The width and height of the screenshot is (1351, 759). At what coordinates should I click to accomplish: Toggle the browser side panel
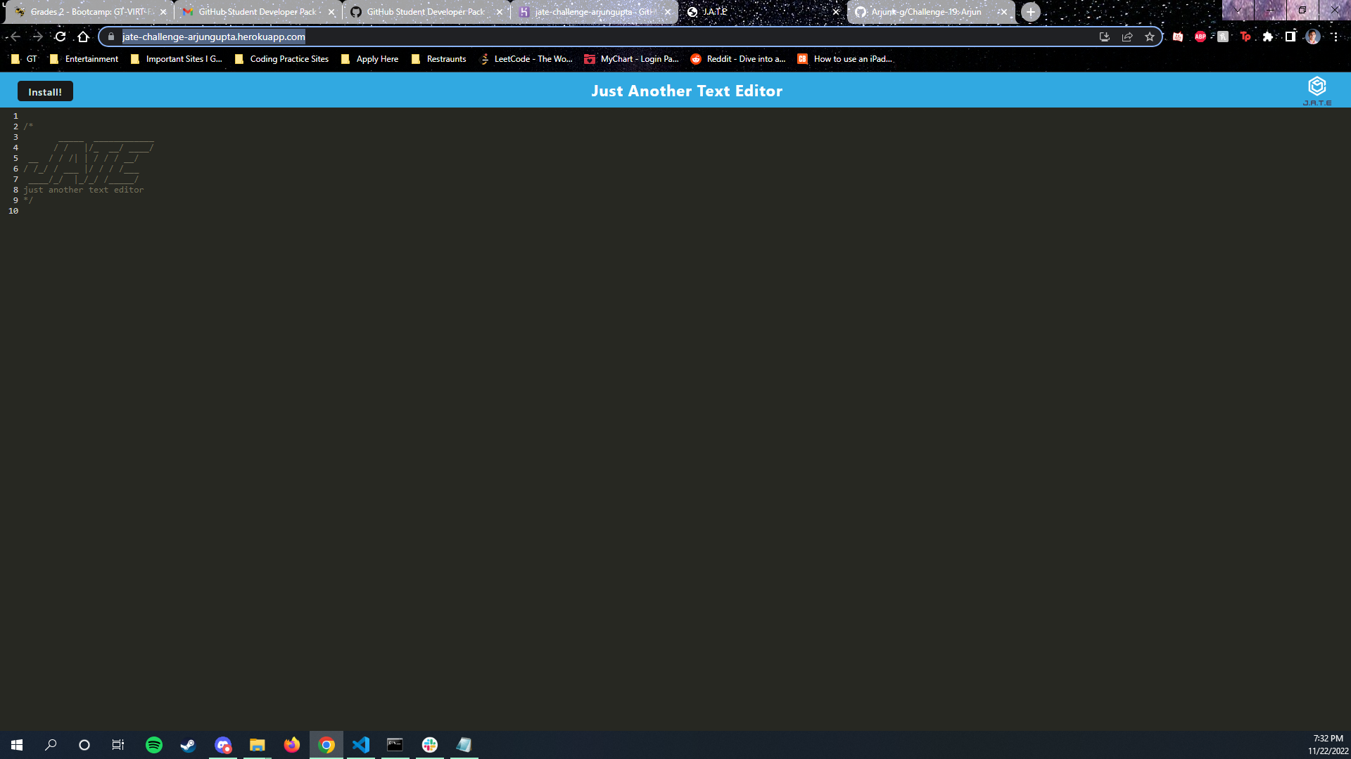point(1290,37)
